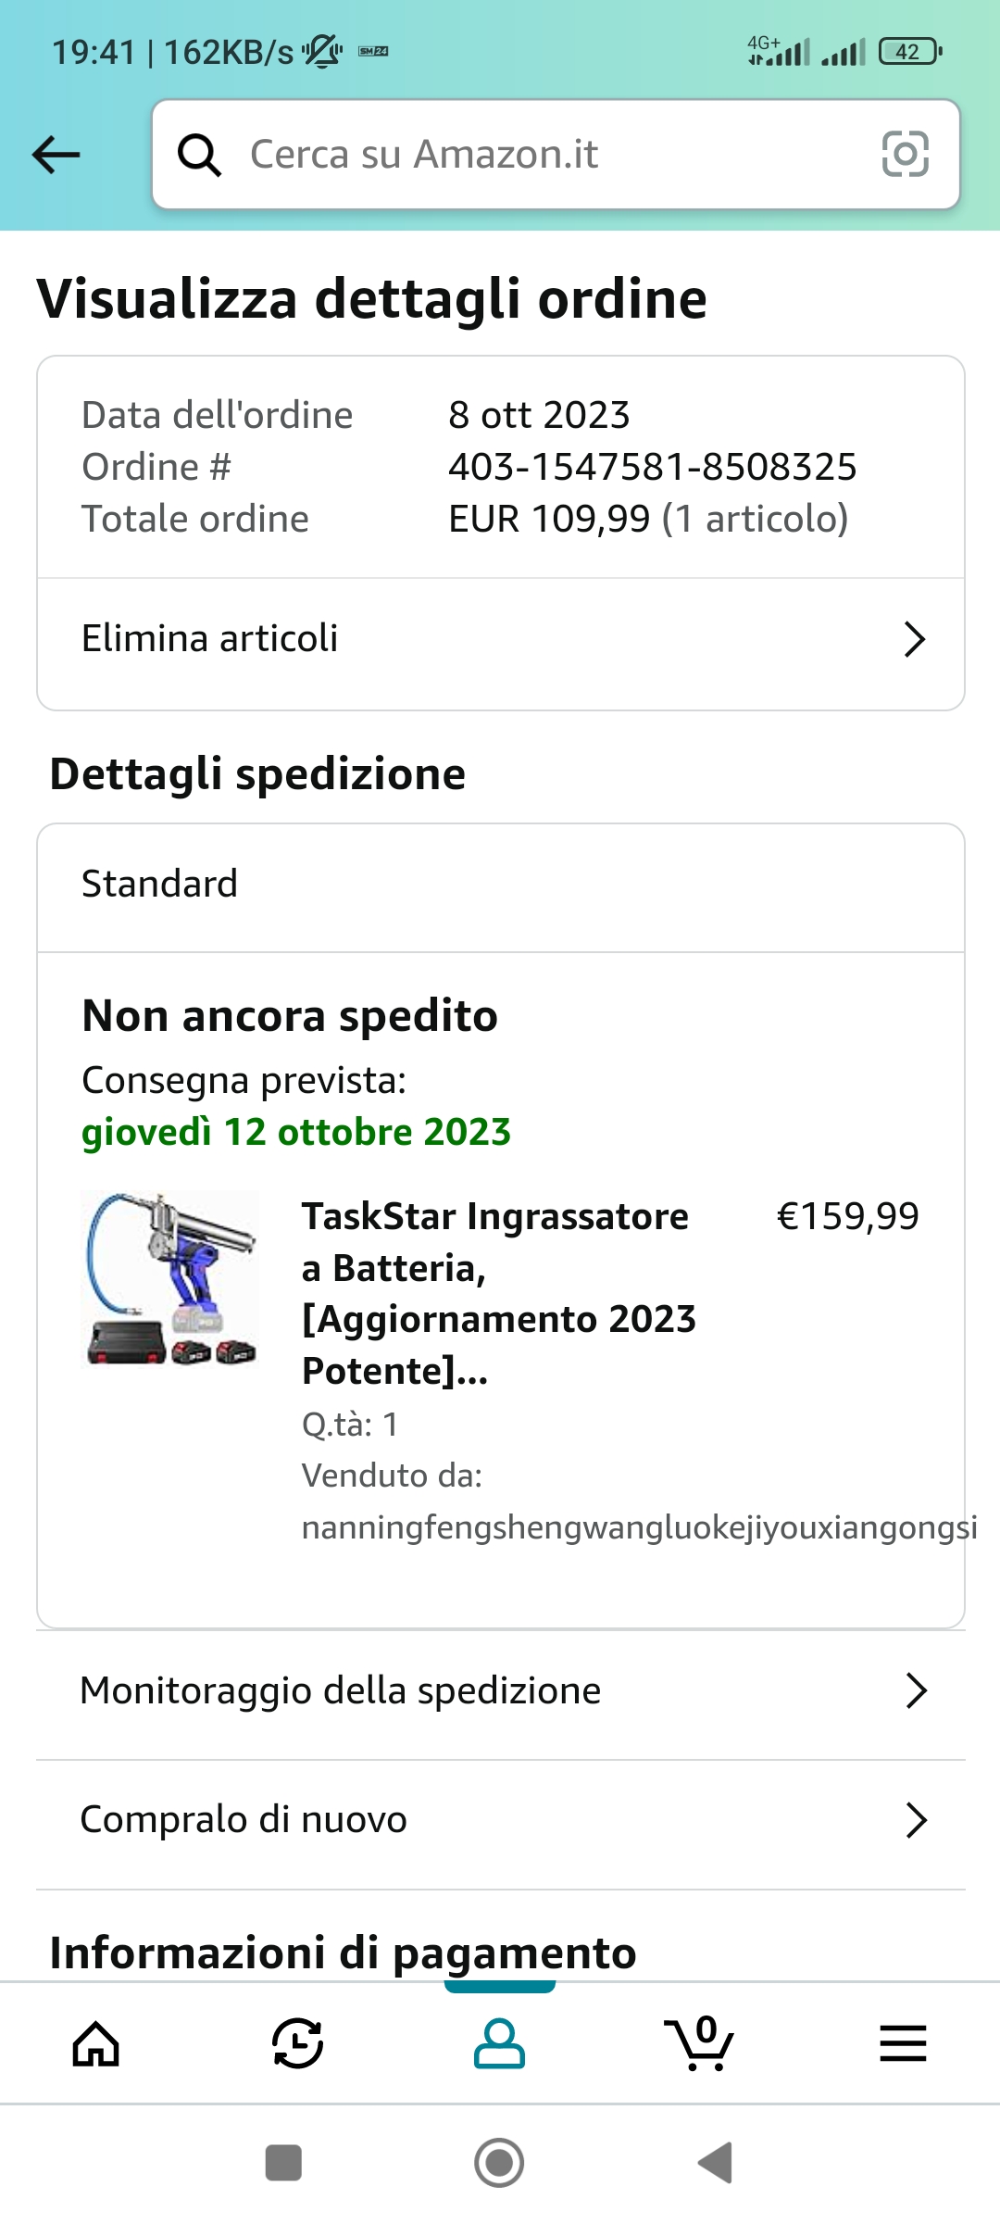Open the shopping cart icon

700,2043
